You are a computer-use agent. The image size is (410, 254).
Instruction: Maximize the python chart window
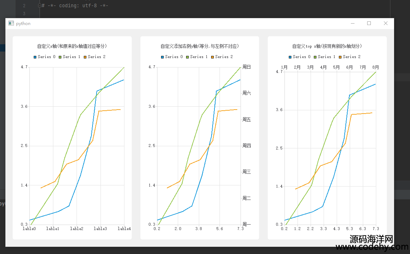tap(369, 23)
